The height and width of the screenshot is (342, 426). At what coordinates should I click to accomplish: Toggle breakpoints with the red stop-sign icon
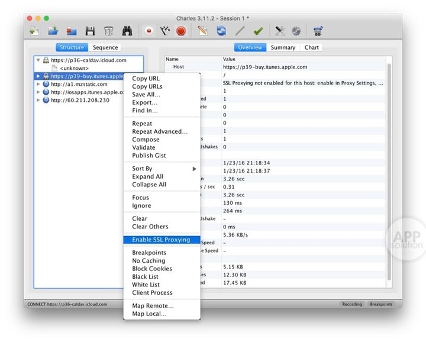coord(181,31)
